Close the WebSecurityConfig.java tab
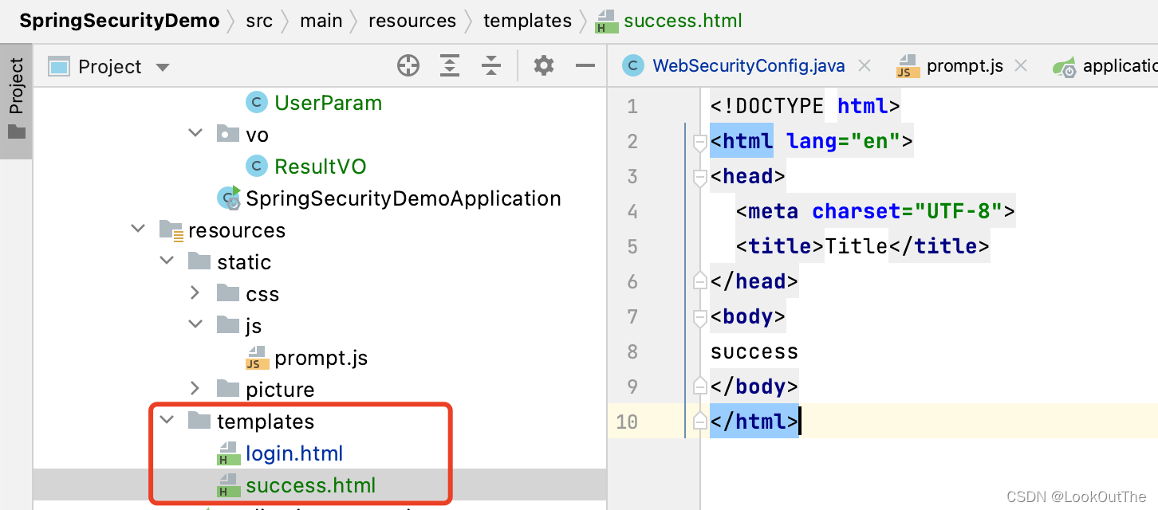 pos(865,66)
